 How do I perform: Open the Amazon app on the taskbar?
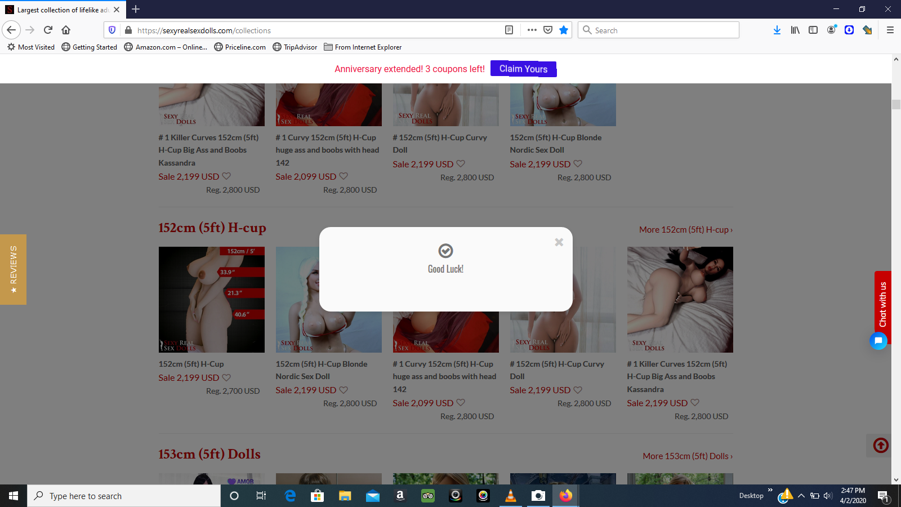click(400, 496)
